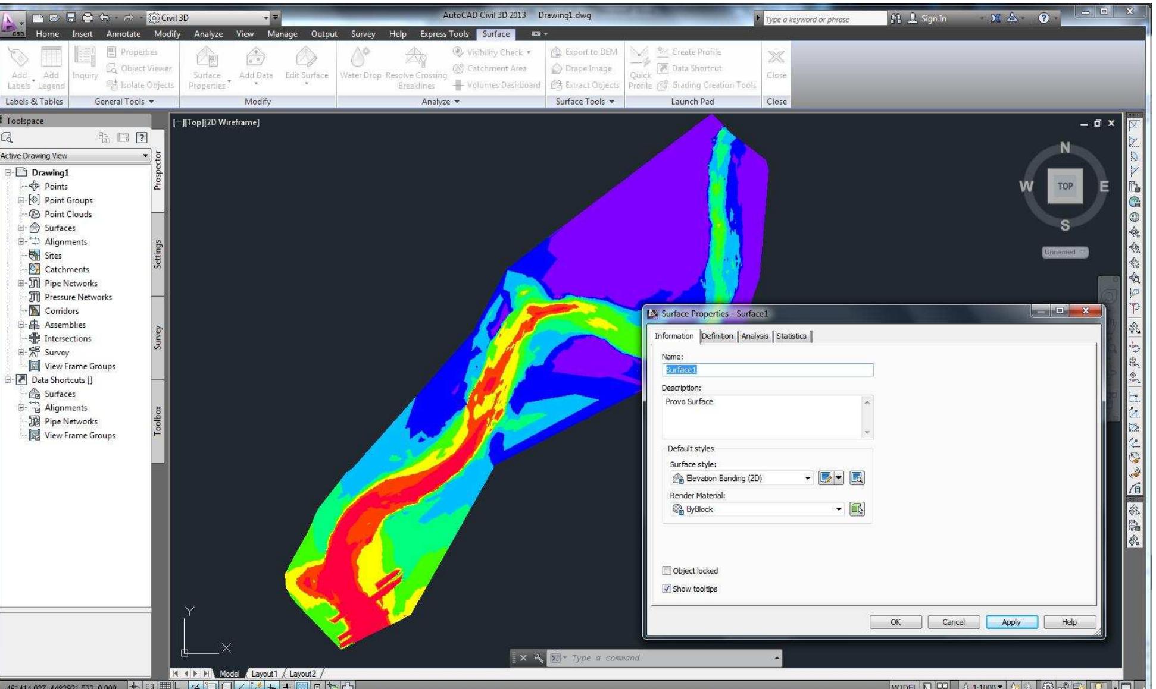Screen dimensions: 1156x689
Task: Select the Surface1 name text field
Action: tap(767, 369)
